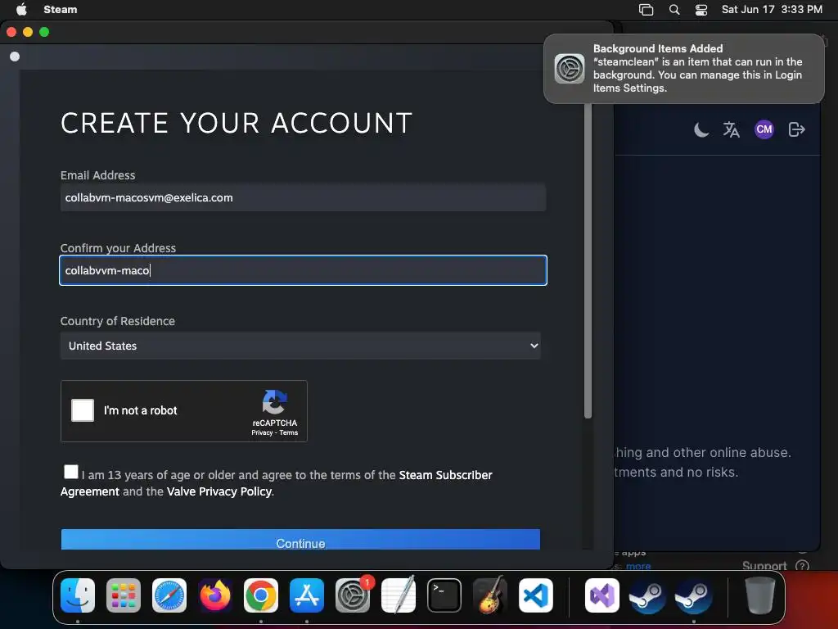
Task: Open System Settings with notification badge
Action: (353, 595)
